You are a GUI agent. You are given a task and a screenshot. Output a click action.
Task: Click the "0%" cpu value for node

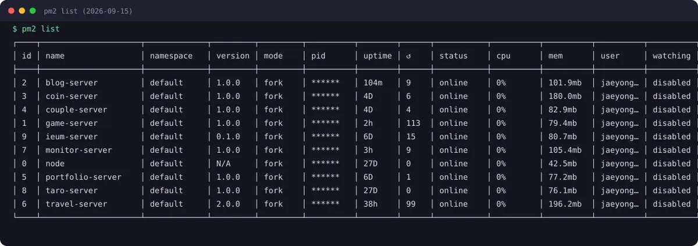pos(501,164)
